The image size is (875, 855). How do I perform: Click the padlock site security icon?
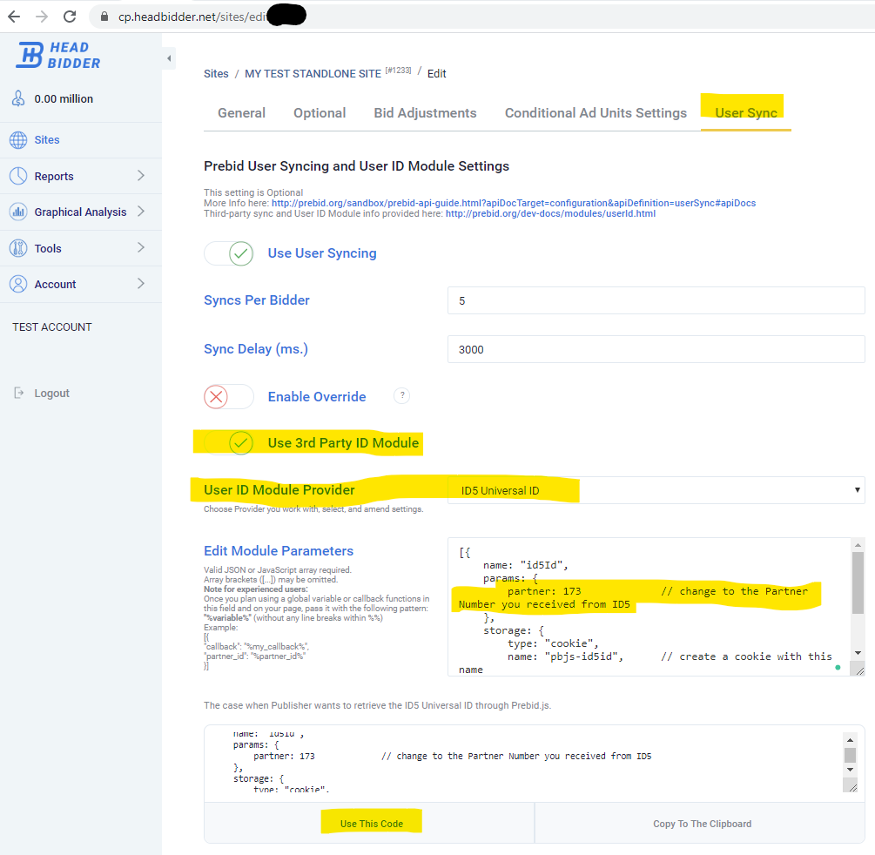click(x=104, y=17)
